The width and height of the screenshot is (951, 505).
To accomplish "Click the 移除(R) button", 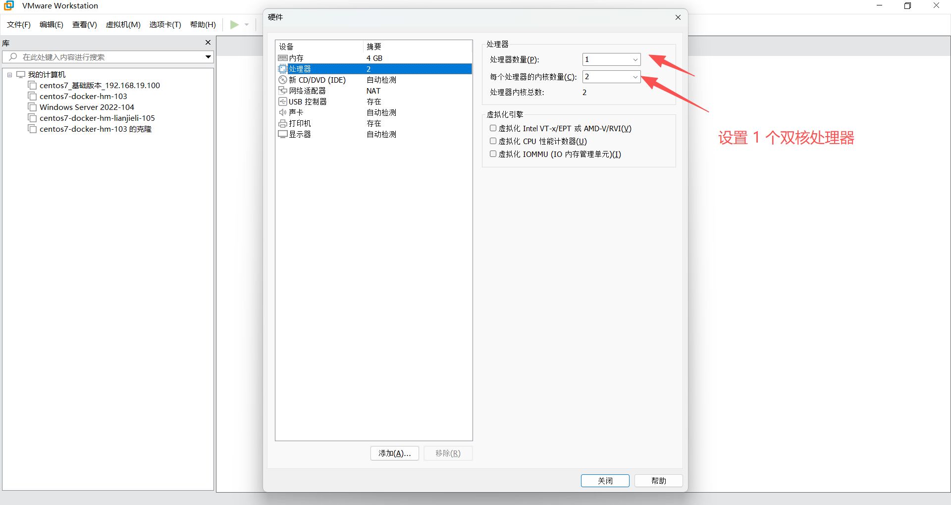I will click(448, 453).
